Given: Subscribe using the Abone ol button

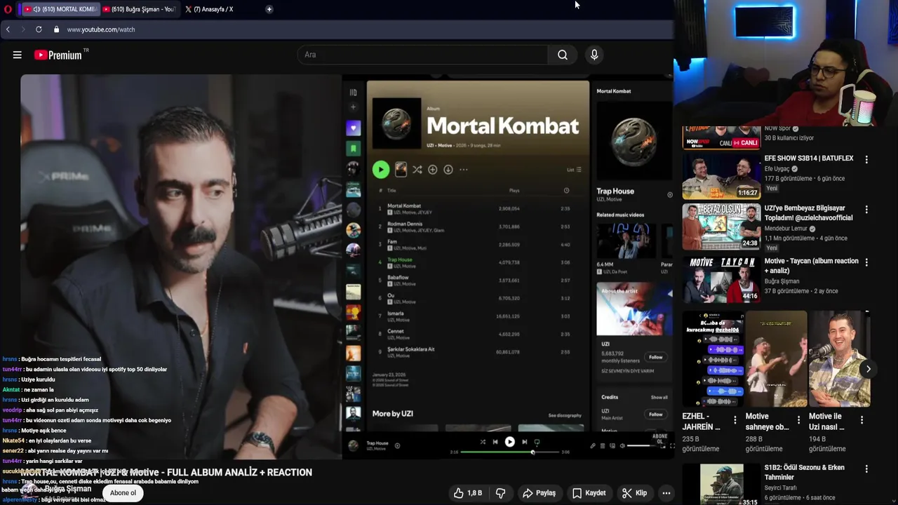Looking at the screenshot, I should [123, 493].
